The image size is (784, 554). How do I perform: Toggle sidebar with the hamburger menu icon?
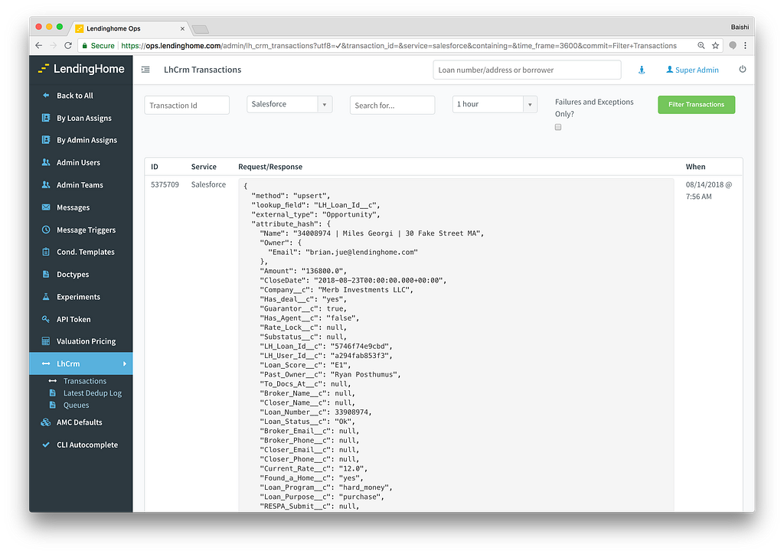tap(145, 70)
